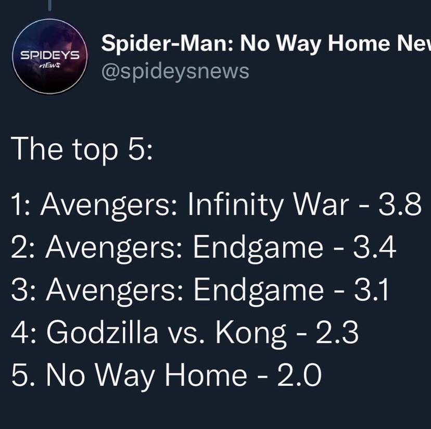This screenshot has height=429, width=431.
Task: Click the rank 1 Avengers: Infinity War line
Action: pos(217,205)
